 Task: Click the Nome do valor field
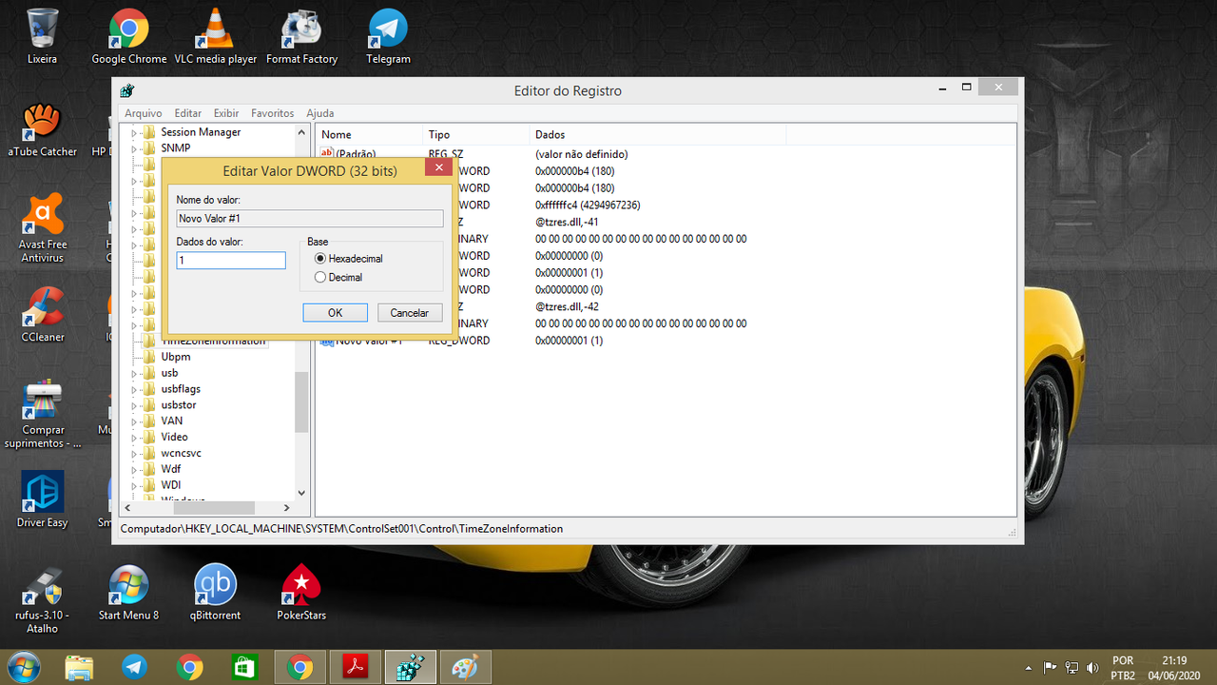(x=310, y=219)
